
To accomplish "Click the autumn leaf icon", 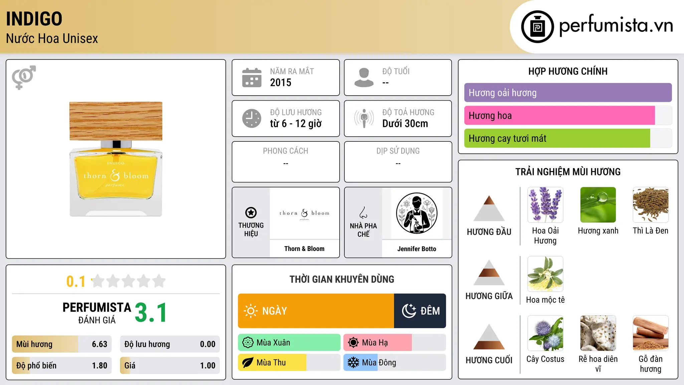I will (248, 363).
